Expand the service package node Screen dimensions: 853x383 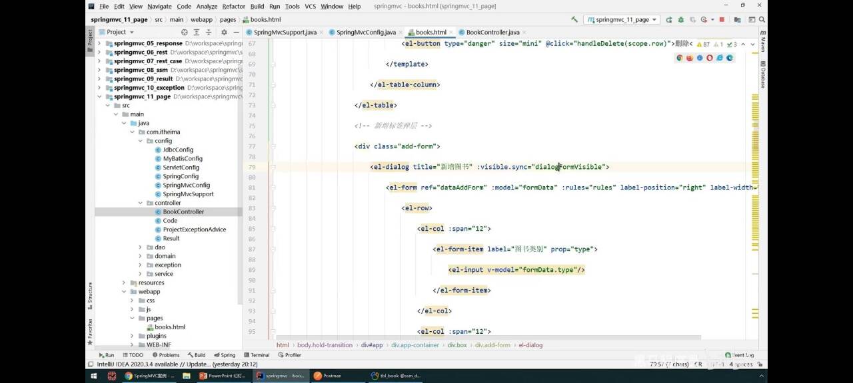140,274
